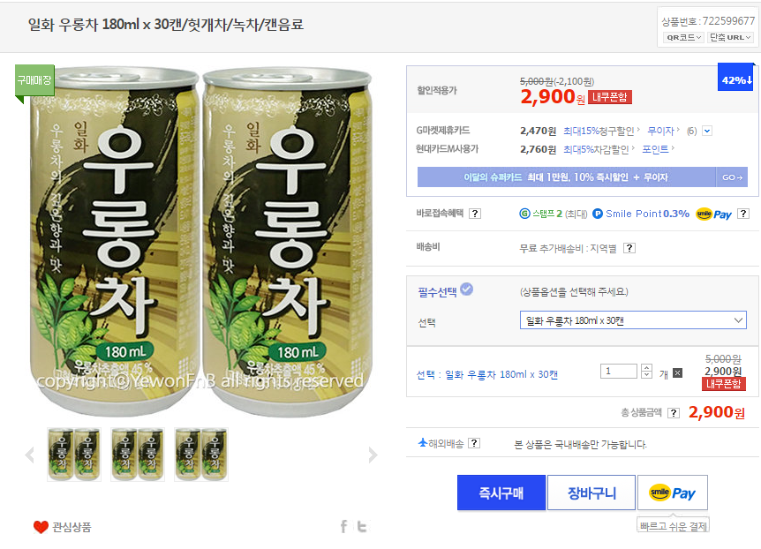This screenshot has height=549, width=761.
Task: Click the heart wishlist icon
Action: click(x=41, y=527)
